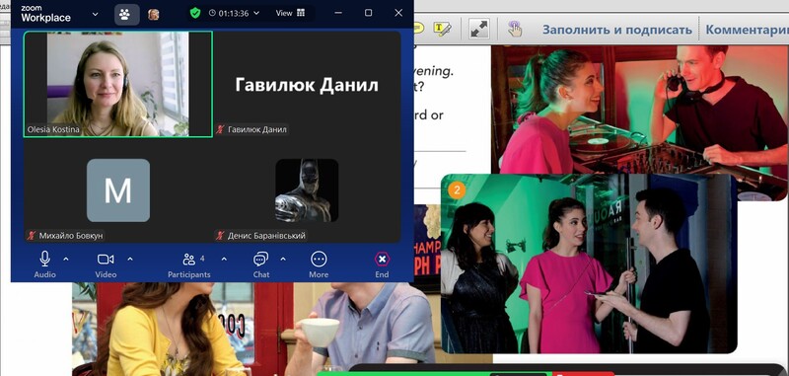Open the Заполнить и подписать tab
This screenshot has height=376, width=789.
pyautogui.click(x=617, y=30)
